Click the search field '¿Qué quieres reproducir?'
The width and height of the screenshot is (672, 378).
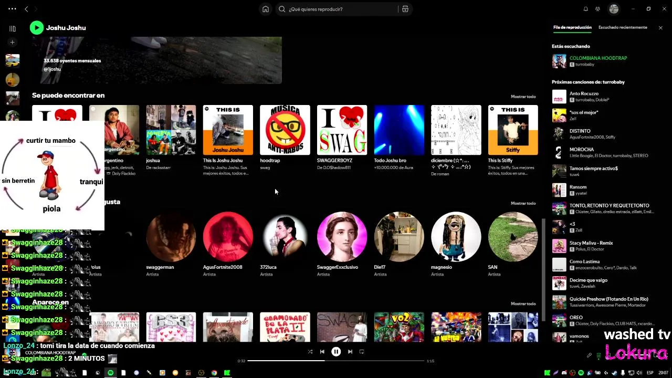[x=338, y=9]
